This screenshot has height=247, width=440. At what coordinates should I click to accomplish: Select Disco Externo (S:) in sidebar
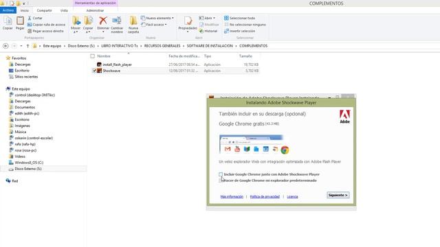[x=28, y=169]
